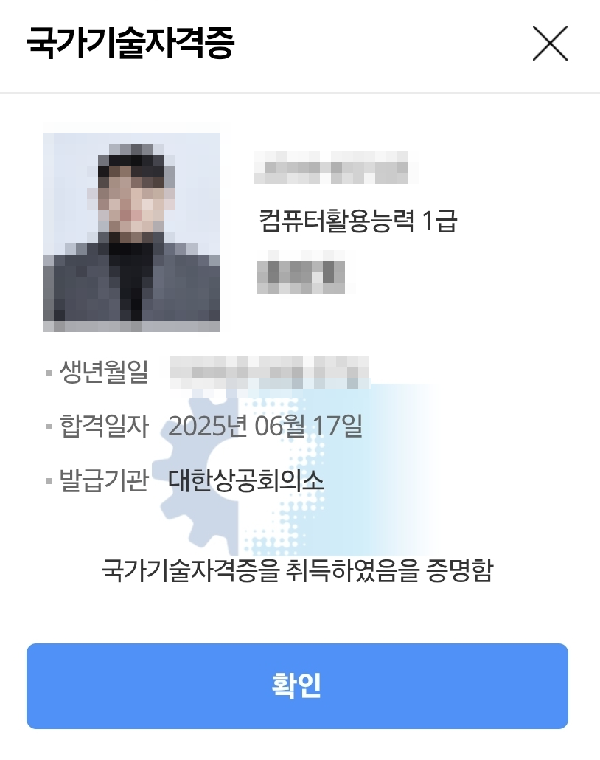Image resolution: width=600 pixels, height=760 pixels.
Task: Click the 발급기관 label
Action: pos(104,480)
